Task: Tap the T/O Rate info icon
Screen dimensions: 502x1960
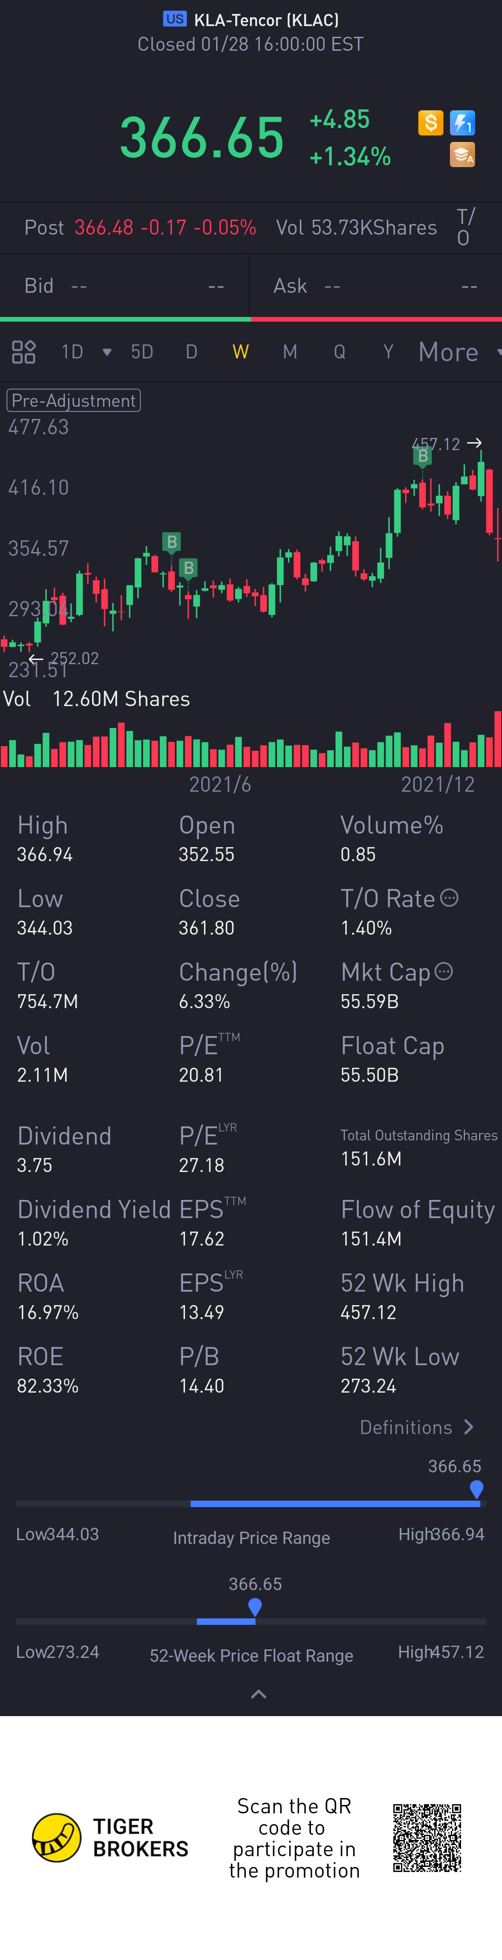Action: coord(449,898)
